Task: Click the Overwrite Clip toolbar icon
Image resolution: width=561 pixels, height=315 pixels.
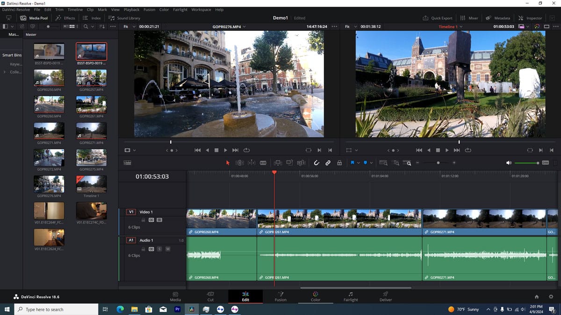Action: point(289,163)
